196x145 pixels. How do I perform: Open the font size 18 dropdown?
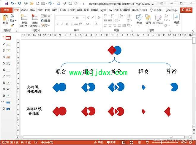coord(80,18)
